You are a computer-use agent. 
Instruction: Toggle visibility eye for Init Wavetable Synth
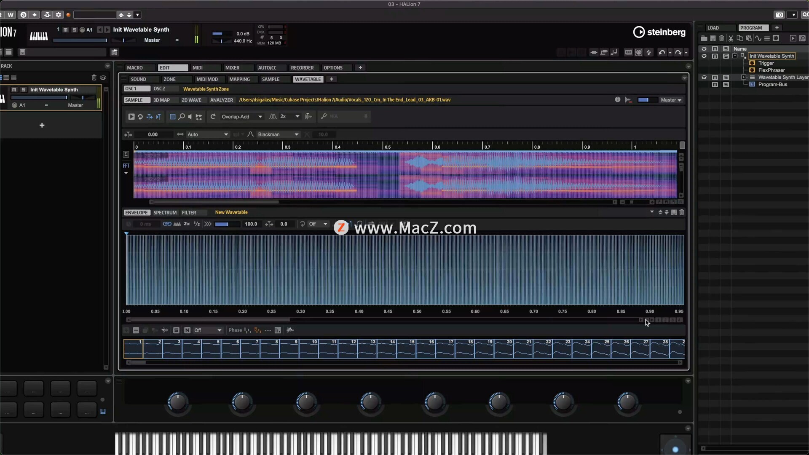pos(704,56)
